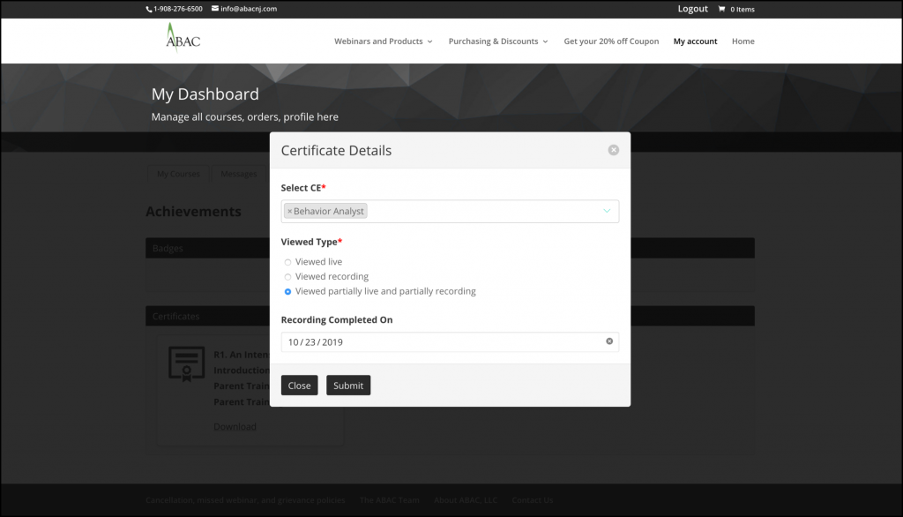Open the Home menu item

(x=743, y=41)
